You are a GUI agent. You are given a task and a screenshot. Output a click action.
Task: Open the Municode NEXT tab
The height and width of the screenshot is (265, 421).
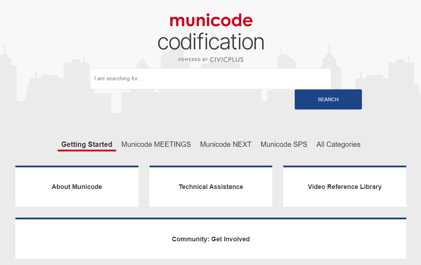(226, 144)
